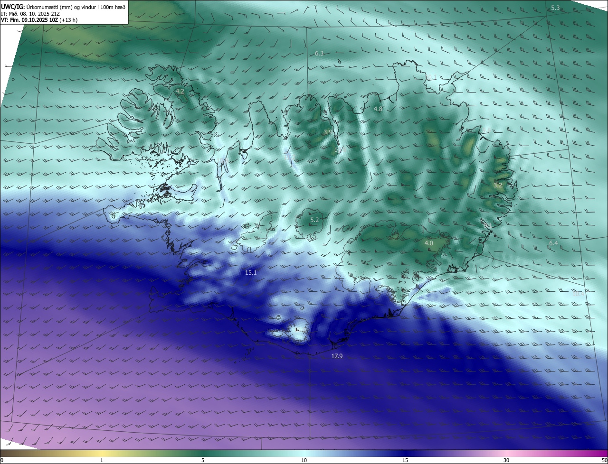Click the 6.3 value north of Iceland

319,54
